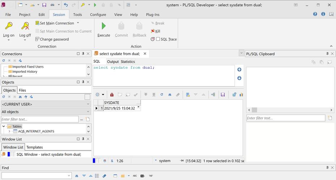The image size is (336, 180).
Task: Click the Set Main Connection button
Action: [x=55, y=23]
